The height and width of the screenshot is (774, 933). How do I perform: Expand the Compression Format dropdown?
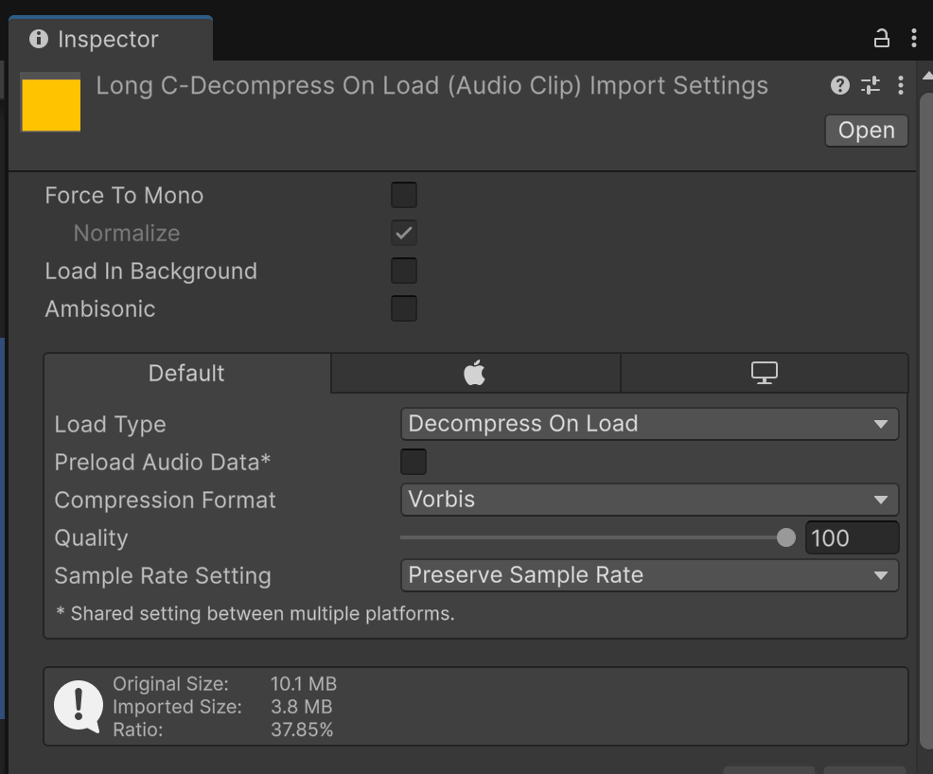pos(649,500)
